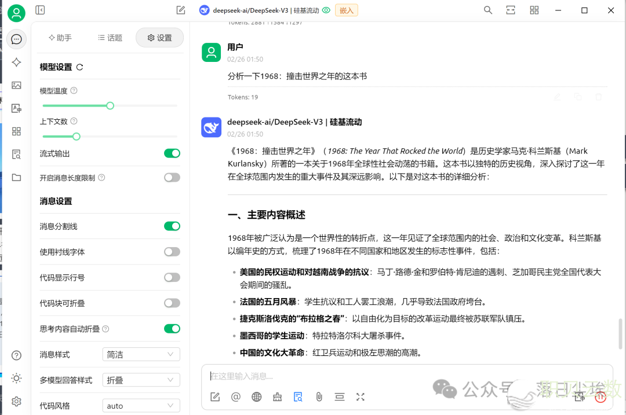Open the chat assistant sidebar icon

coord(16,39)
